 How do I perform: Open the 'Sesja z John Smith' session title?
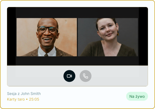tap(24, 94)
